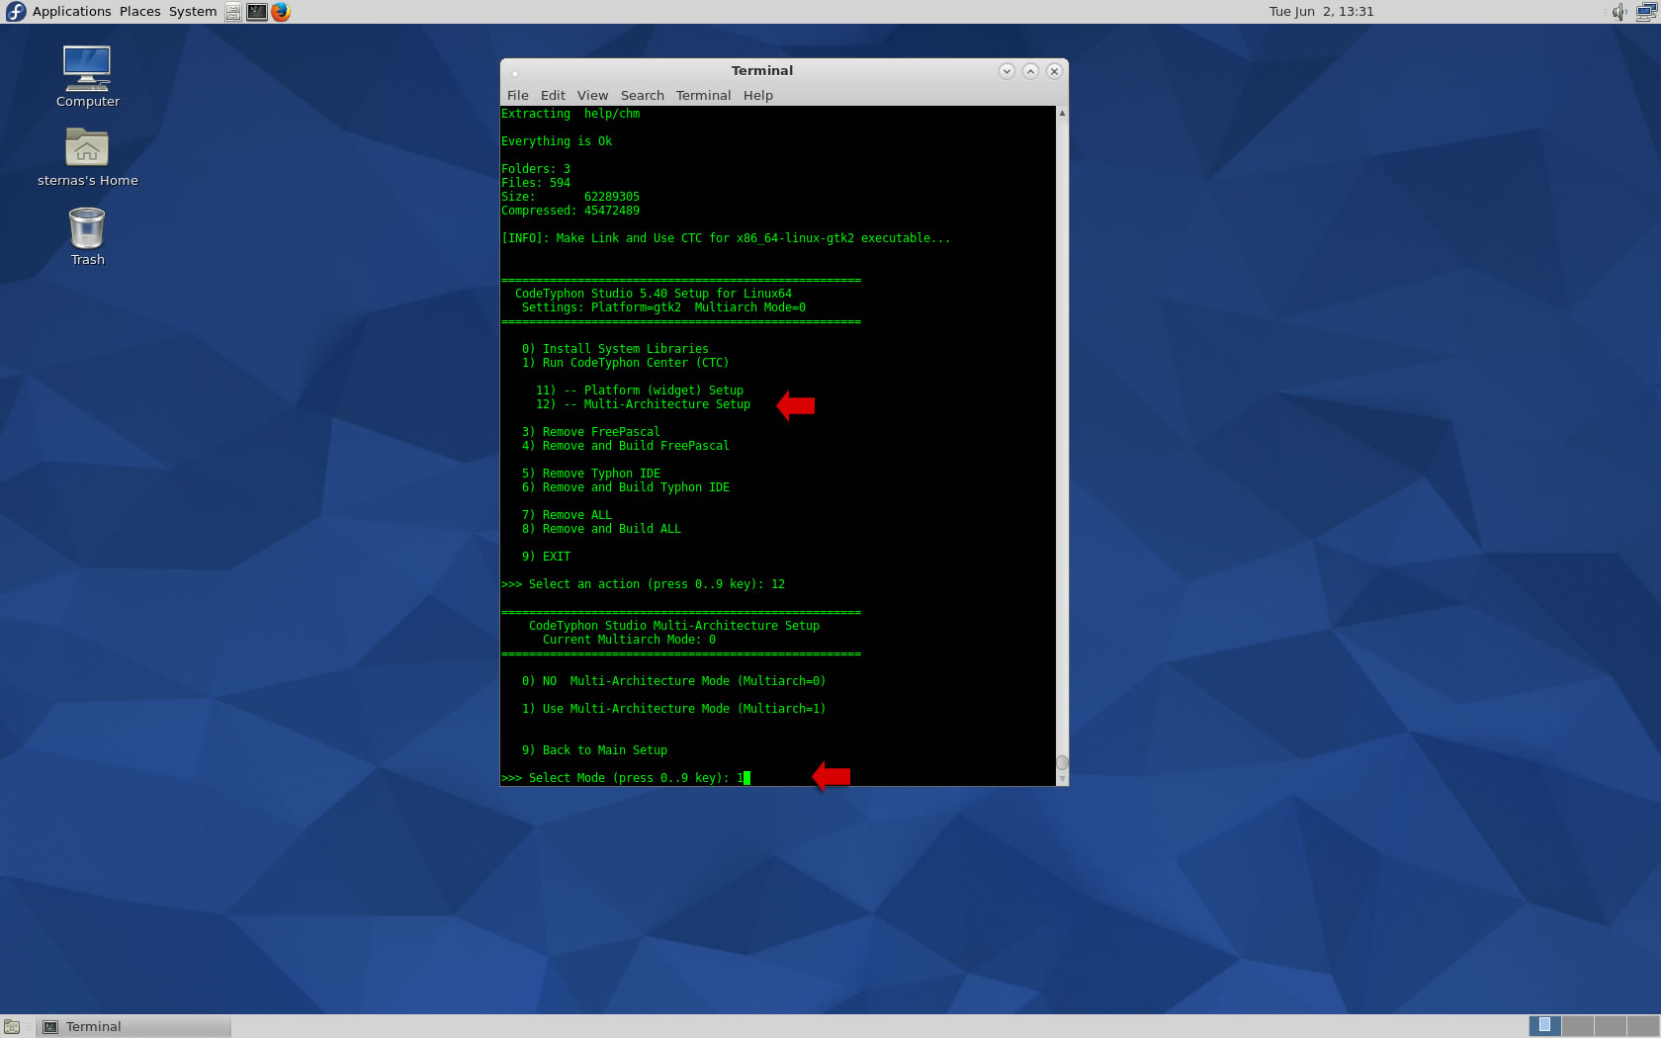Open the Terminal menu in menubar
Viewport: 1661px width, 1038px height.
703,95
